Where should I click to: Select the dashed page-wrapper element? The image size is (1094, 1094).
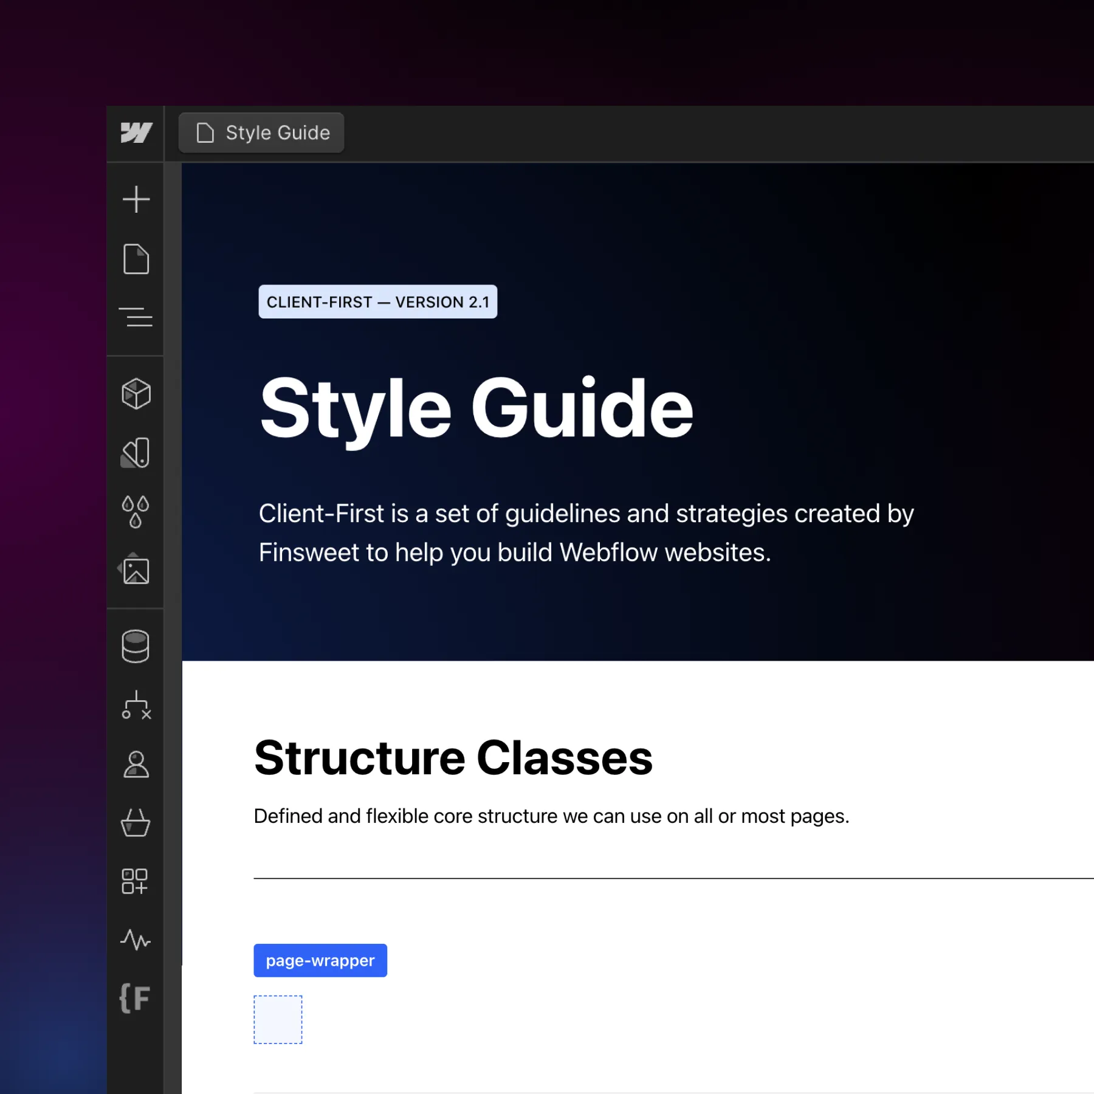coord(278,1020)
